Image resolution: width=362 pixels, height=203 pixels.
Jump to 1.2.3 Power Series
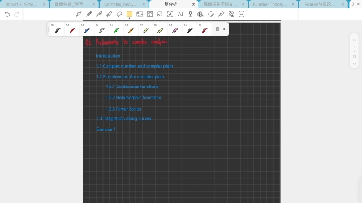123,109
